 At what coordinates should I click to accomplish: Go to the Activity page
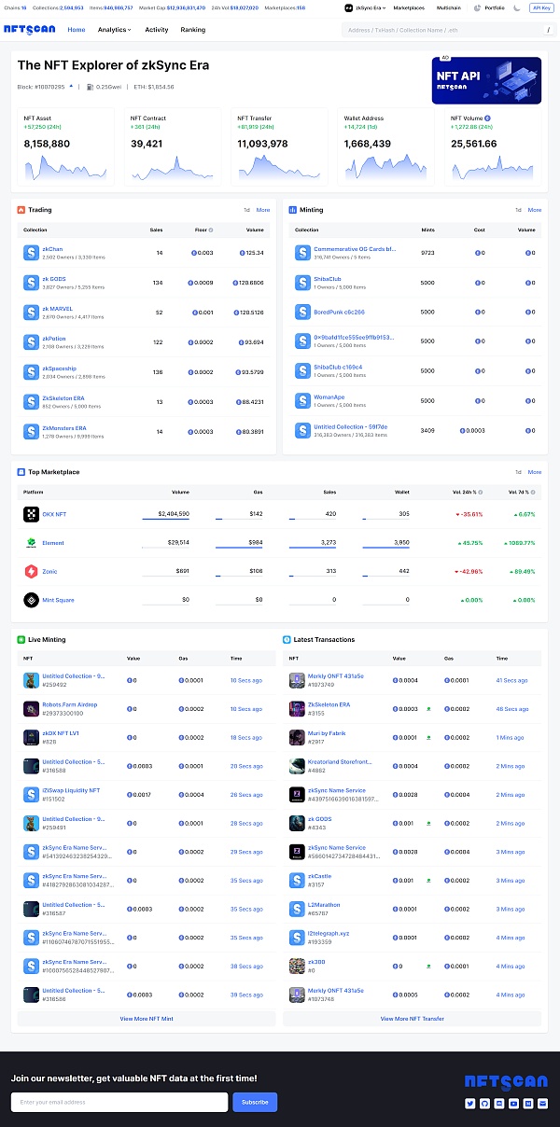(157, 30)
